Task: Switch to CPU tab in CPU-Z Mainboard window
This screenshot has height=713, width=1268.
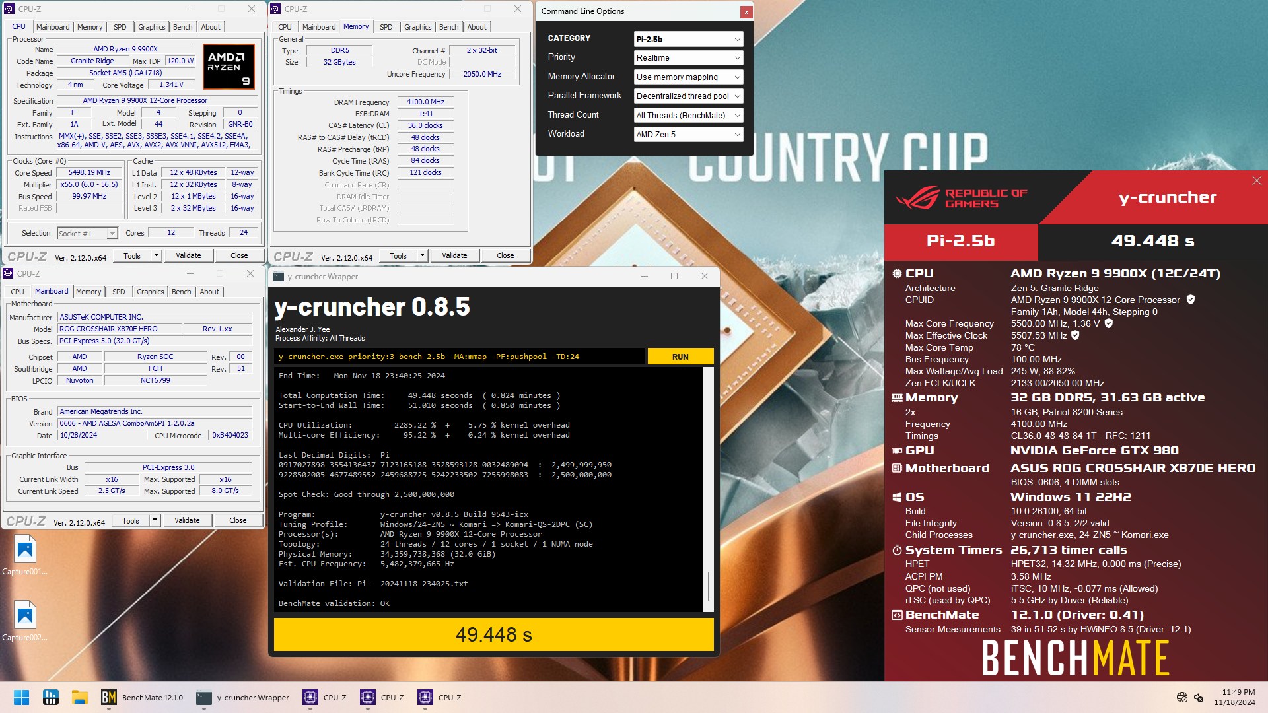Action: pyautogui.click(x=18, y=292)
